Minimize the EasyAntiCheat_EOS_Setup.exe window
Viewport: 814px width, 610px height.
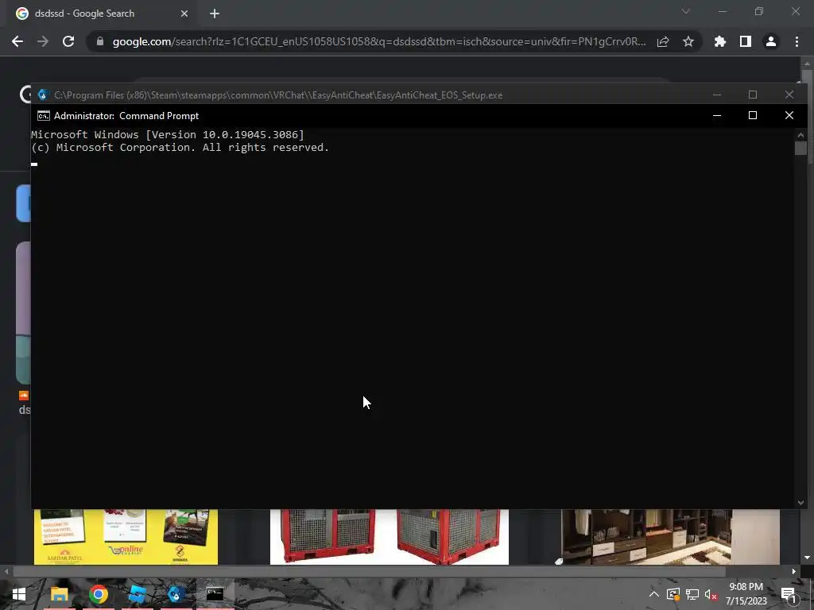click(x=717, y=95)
